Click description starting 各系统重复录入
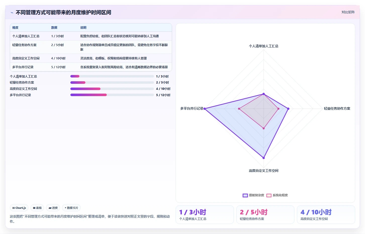365x234 pixels. [x=124, y=67]
